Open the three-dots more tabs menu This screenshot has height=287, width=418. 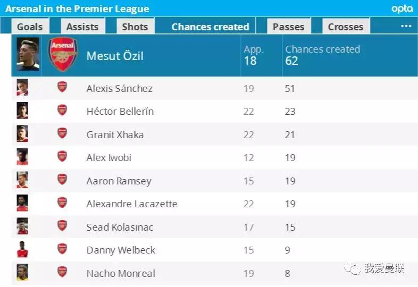[x=406, y=26]
